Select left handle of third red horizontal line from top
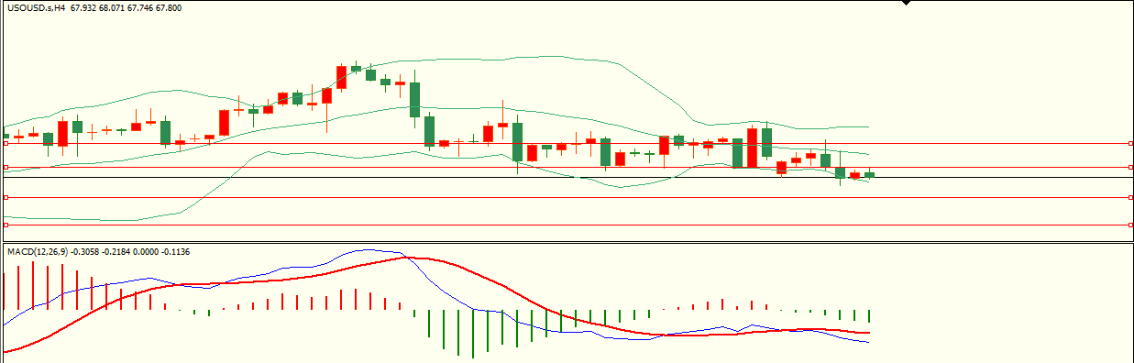The height and width of the screenshot is (363, 1134). click(x=6, y=197)
